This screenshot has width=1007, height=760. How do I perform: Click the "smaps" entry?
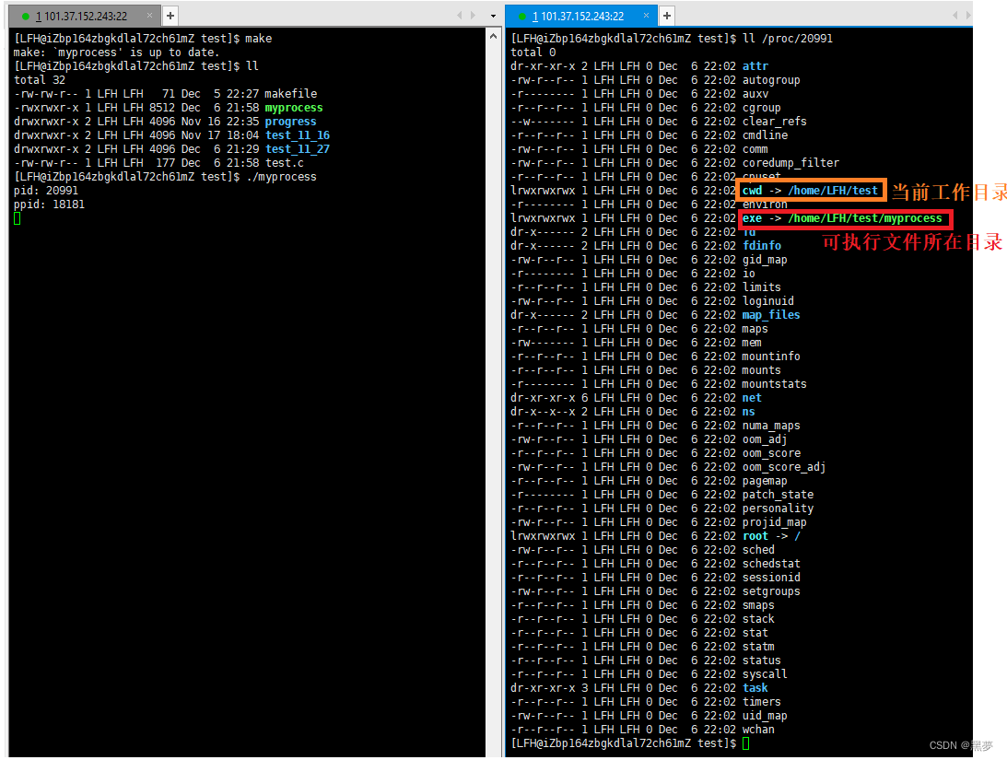coord(758,604)
